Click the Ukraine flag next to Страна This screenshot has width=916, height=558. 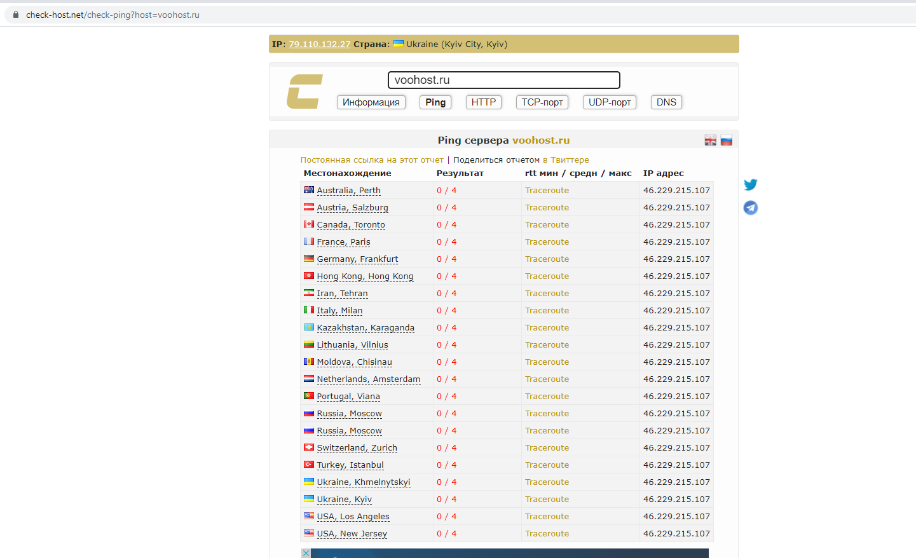pyautogui.click(x=399, y=44)
